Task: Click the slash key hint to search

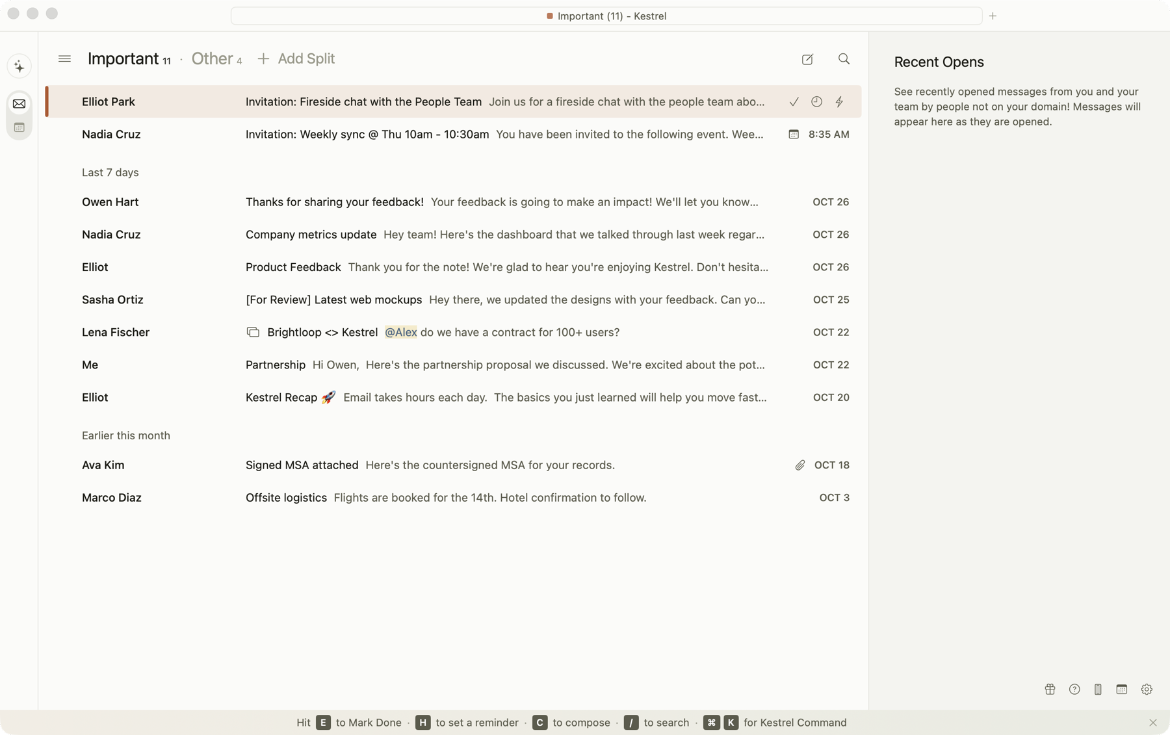Action: tap(631, 723)
